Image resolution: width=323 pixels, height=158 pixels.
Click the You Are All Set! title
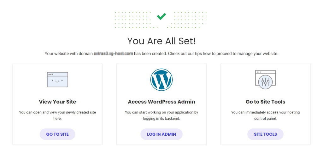tap(161, 41)
